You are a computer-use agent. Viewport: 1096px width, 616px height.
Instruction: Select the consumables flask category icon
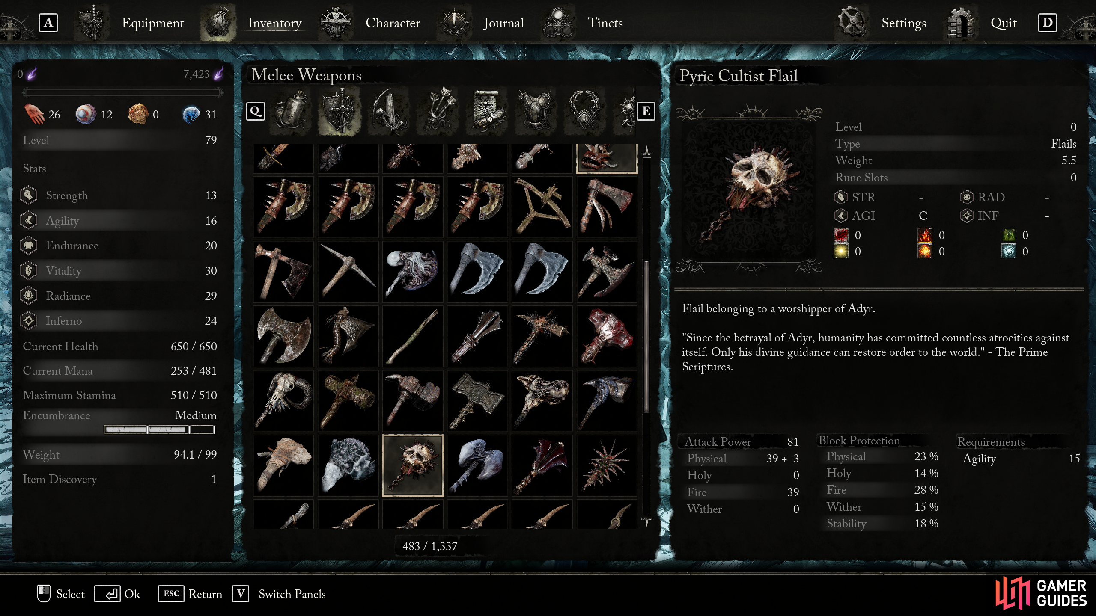(x=290, y=111)
